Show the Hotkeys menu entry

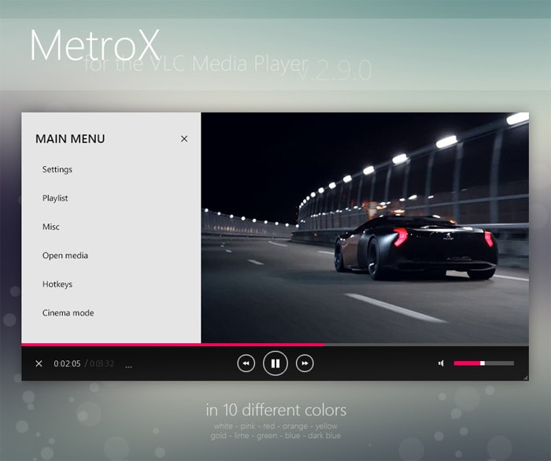click(57, 285)
